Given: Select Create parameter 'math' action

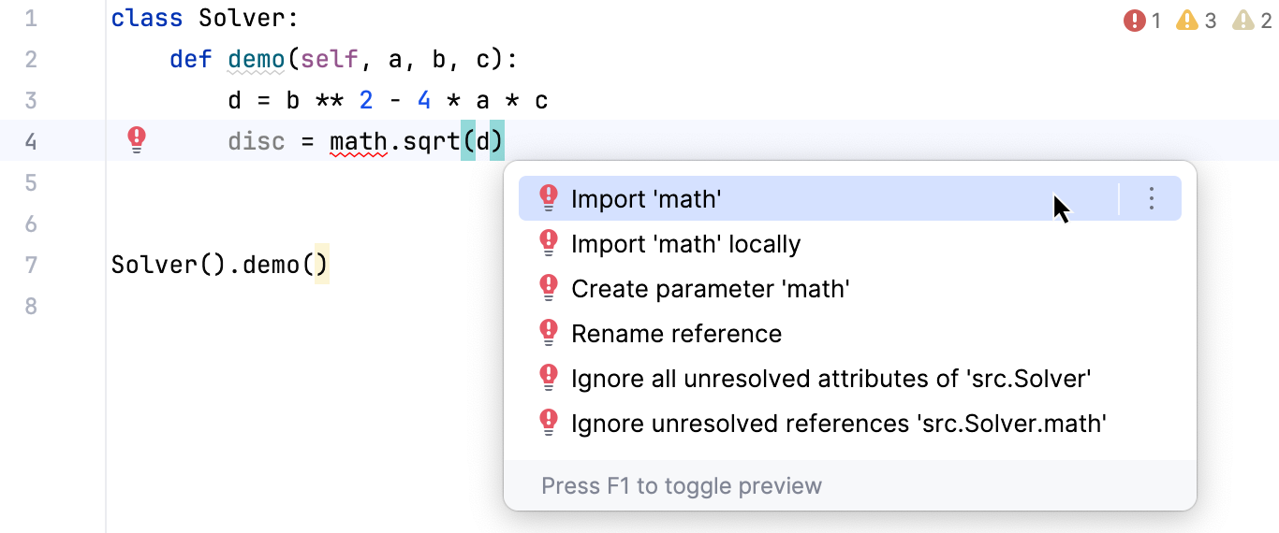Looking at the screenshot, I should 710,289.
